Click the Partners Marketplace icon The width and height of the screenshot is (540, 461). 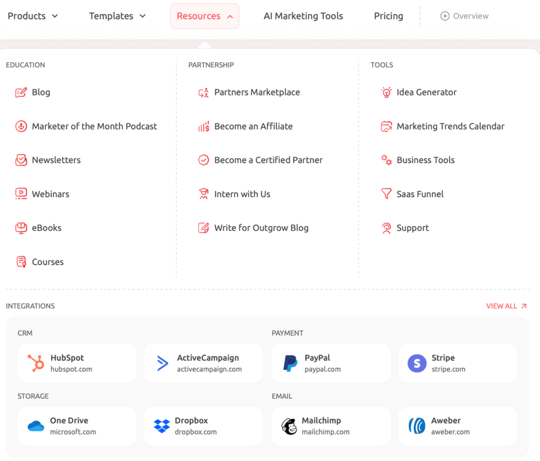tap(204, 92)
